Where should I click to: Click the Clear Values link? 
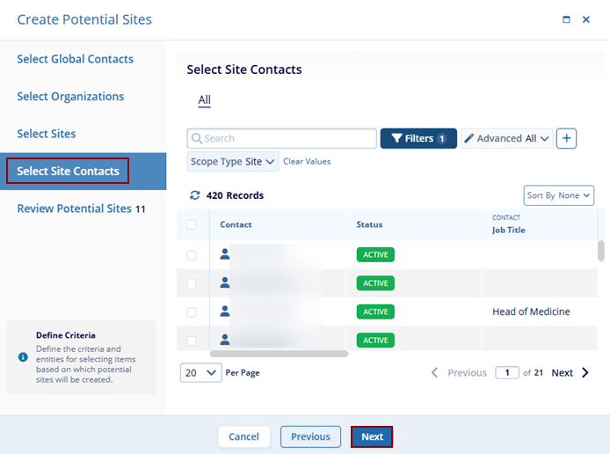click(307, 162)
